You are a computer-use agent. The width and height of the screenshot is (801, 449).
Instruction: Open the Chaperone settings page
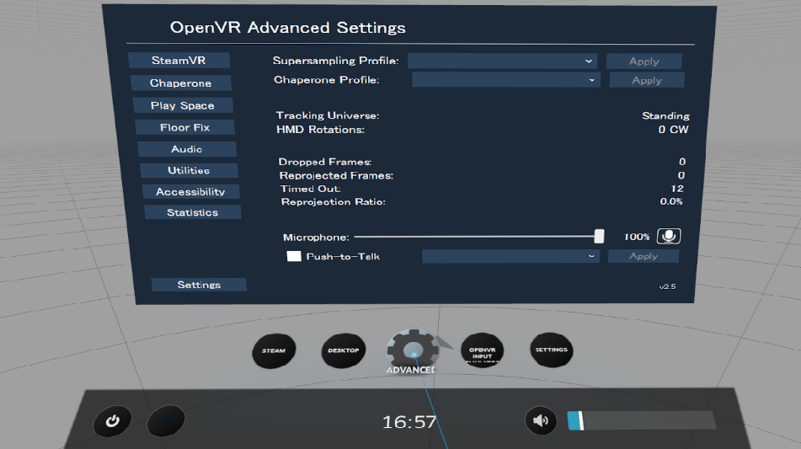click(x=181, y=83)
